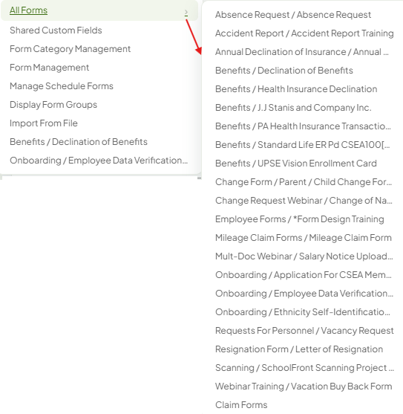Click the Claim Forms entry

pyautogui.click(x=241, y=405)
